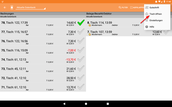Image resolution: width=172 pixels, height=107 pixels.
Task: Open Einstellungen from the overflow menu
Action: [x=156, y=20]
